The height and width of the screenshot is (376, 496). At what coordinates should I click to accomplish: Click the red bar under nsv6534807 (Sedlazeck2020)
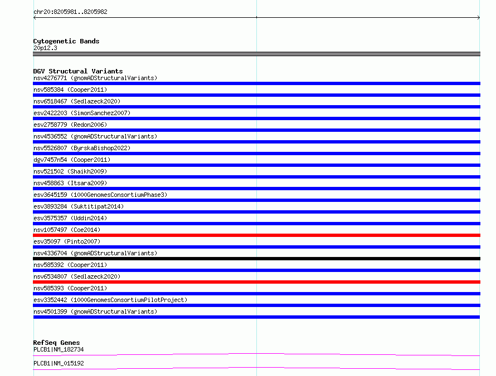click(256, 282)
